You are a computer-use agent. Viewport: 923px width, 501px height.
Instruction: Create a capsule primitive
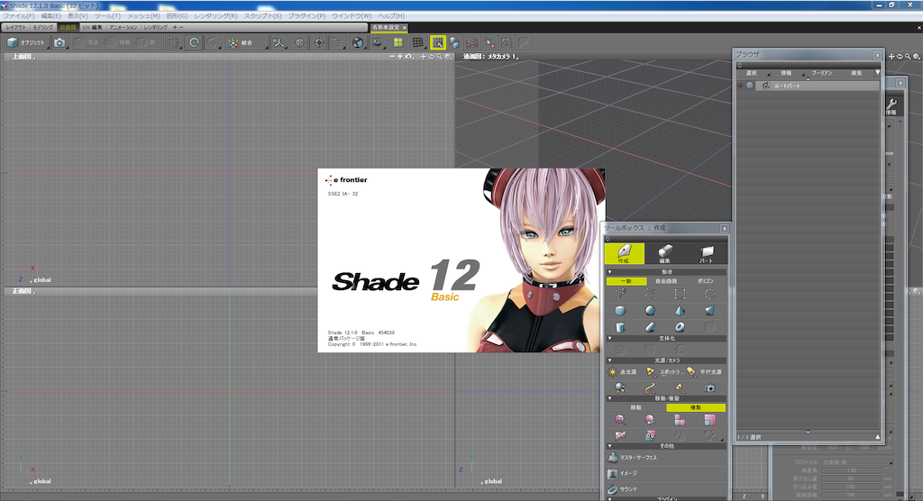(x=650, y=327)
